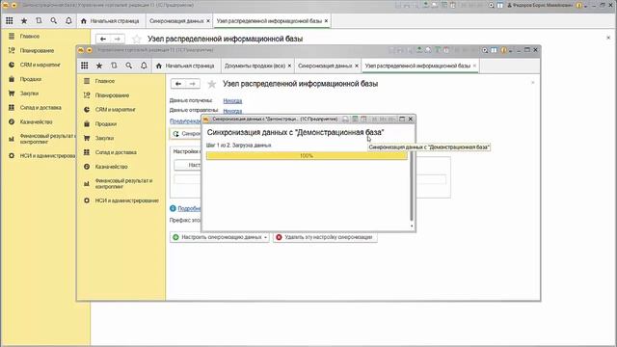The width and height of the screenshot is (617, 347).
Task: Click the 100% progress bar in dialog
Action: coord(307,156)
